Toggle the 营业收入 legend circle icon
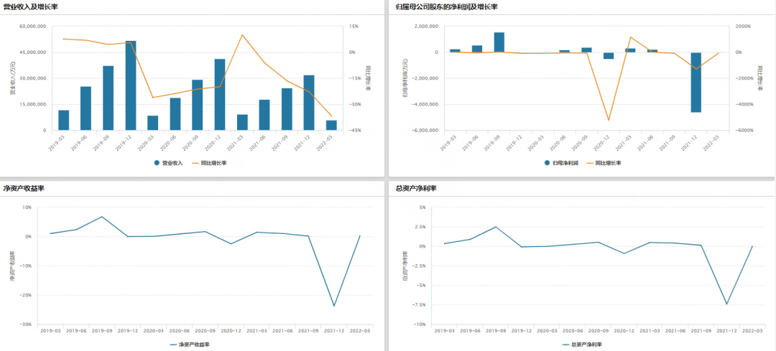This screenshot has height=351, width=776. pyautogui.click(x=157, y=163)
